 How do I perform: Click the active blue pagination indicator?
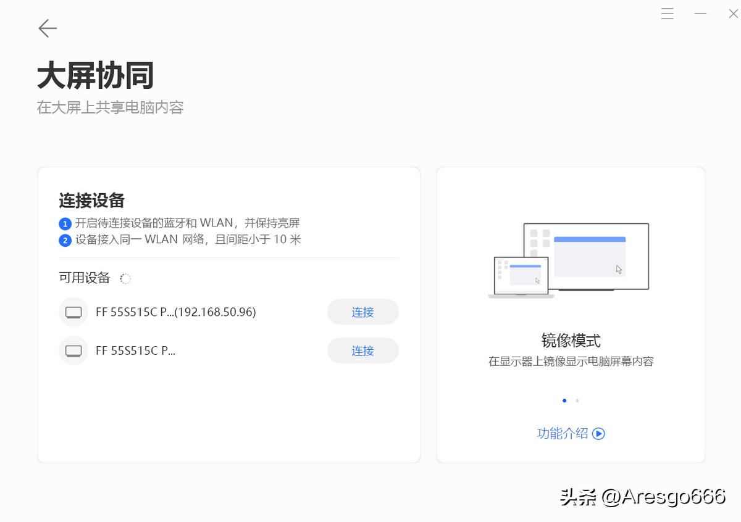tap(564, 400)
